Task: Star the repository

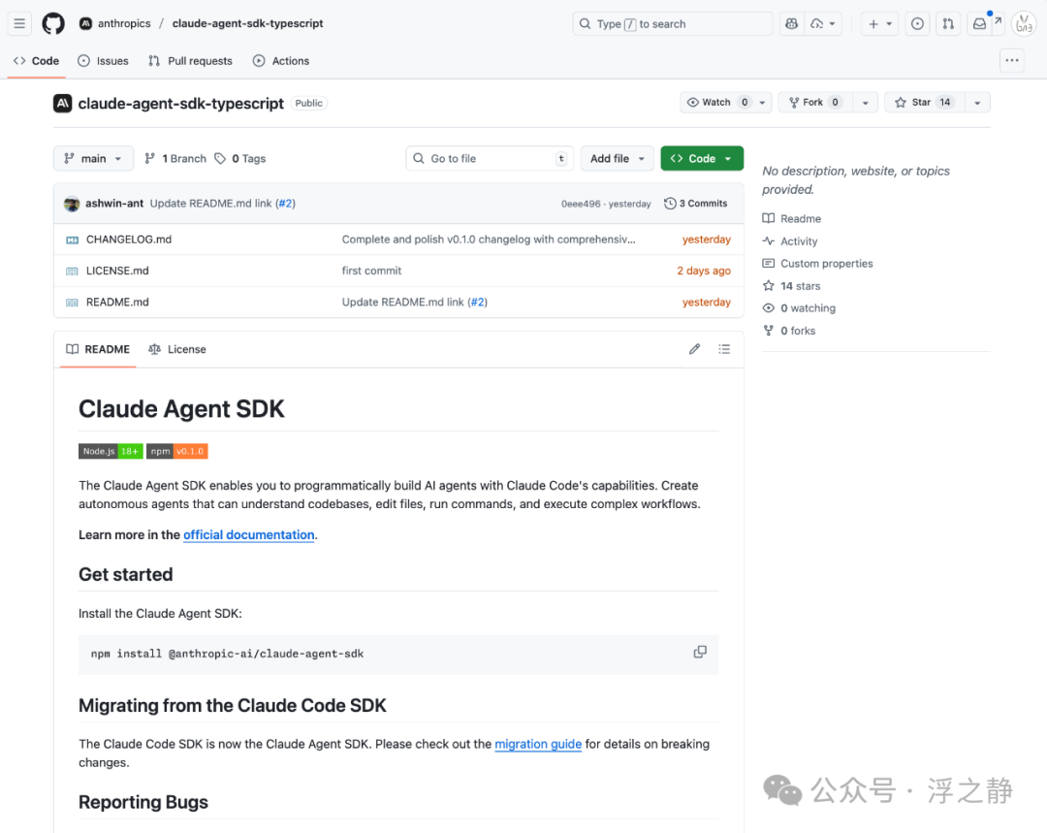Action: tap(925, 102)
